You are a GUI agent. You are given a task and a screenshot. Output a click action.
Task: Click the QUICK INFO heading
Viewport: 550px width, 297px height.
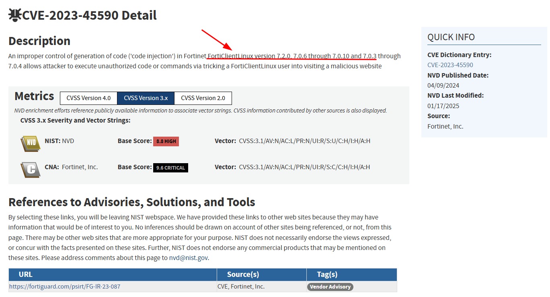[451, 37]
